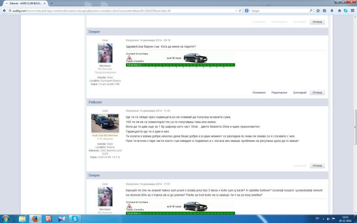357x223 pixels.
Task: Reload the page with the refresh icon
Action: pyautogui.click(x=240, y=11)
